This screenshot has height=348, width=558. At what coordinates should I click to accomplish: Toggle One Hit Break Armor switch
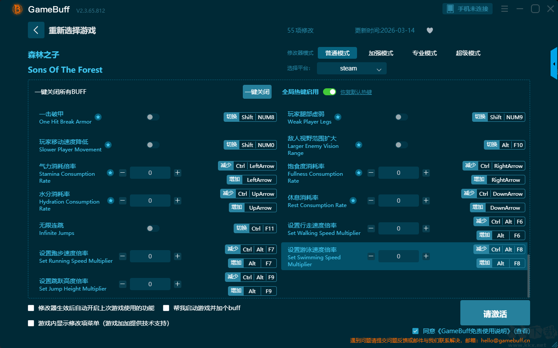tap(153, 117)
